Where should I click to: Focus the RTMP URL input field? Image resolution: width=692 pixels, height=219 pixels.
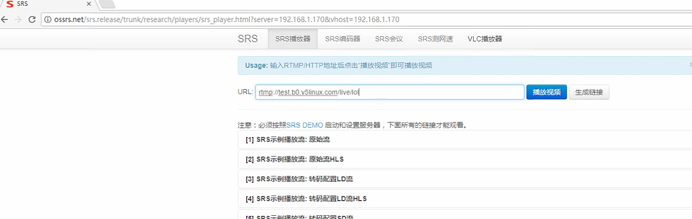click(389, 92)
